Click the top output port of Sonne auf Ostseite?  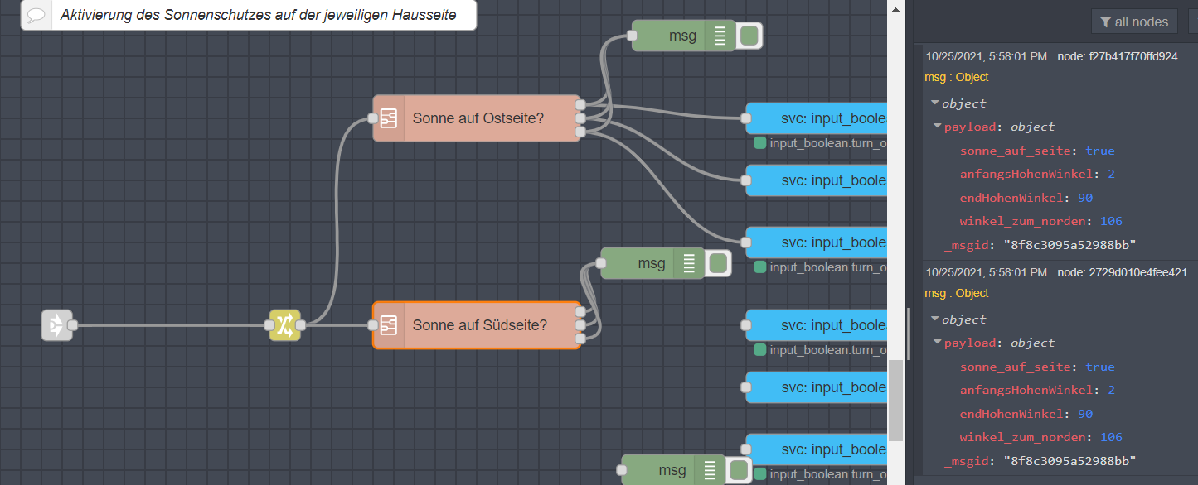[x=580, y=105]
